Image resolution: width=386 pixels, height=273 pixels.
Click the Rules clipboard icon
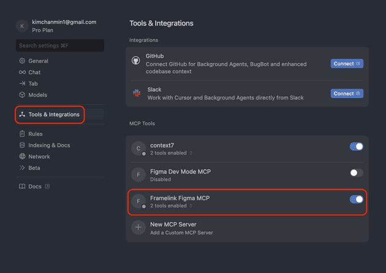pos(22,134)
